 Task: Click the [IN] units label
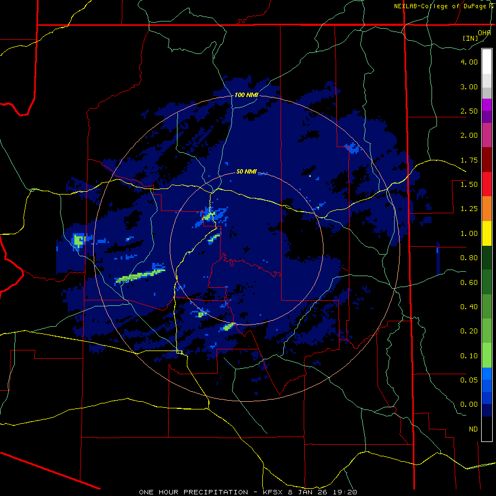click(471, 38)
